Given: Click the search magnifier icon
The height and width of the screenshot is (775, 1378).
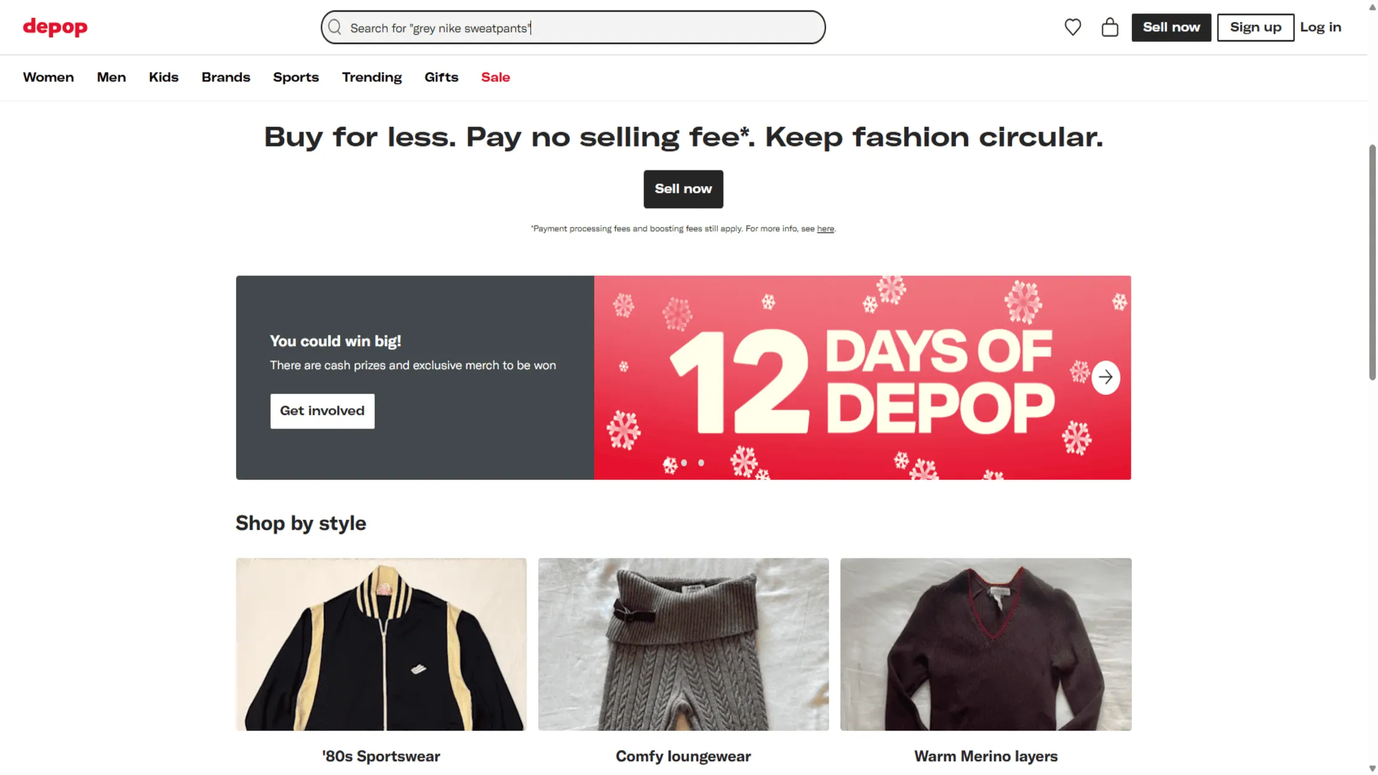Looking at the screenshot, I should click(335, 27).
